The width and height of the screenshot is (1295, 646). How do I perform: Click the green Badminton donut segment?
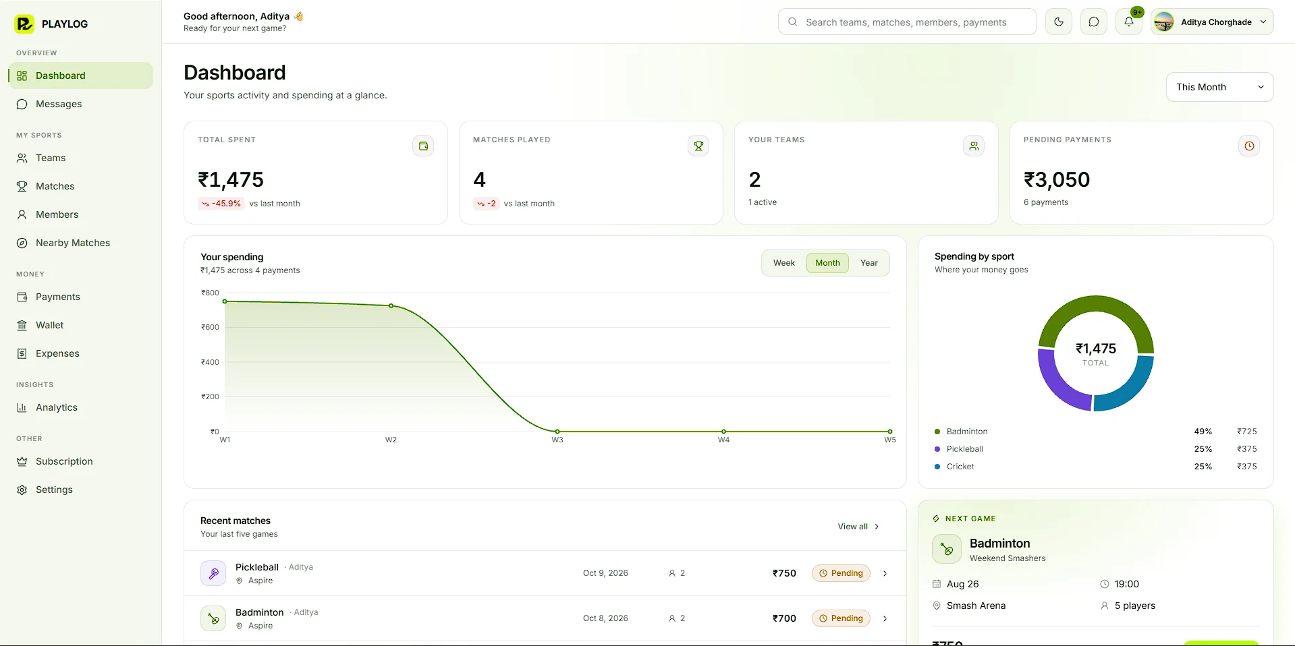[1096, 304]
